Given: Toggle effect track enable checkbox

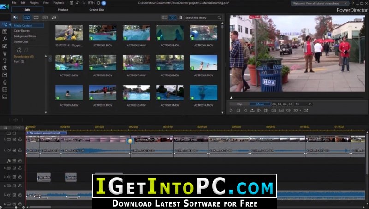Looking at the screenshot, I should click(x=14, y=161).
